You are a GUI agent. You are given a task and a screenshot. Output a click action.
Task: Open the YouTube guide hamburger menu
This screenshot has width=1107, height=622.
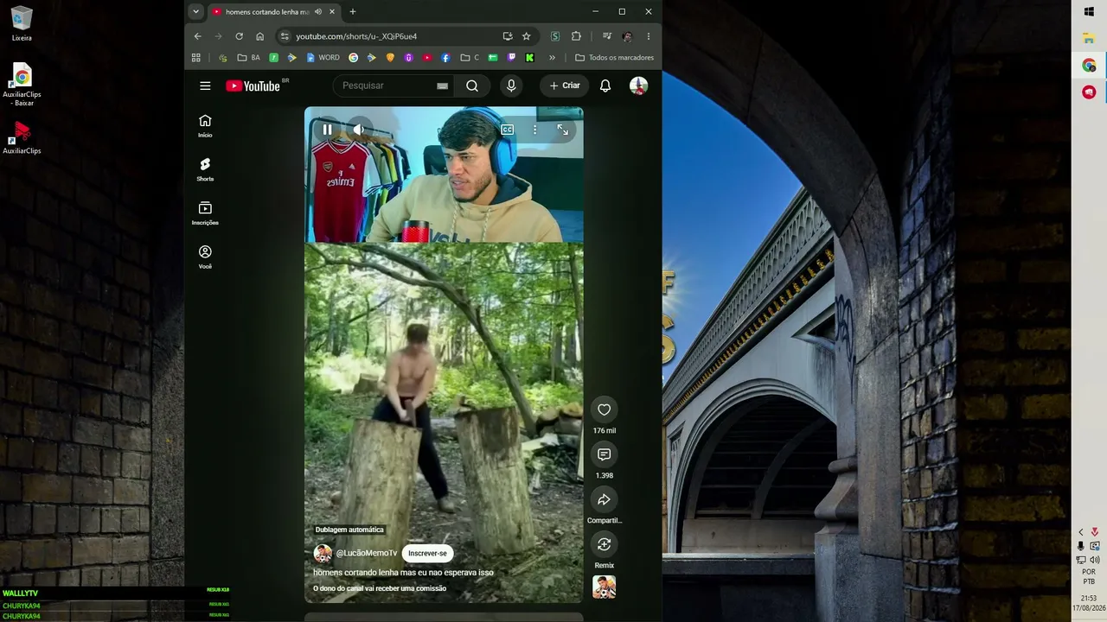pyautogui.click(x=205, y=86)
